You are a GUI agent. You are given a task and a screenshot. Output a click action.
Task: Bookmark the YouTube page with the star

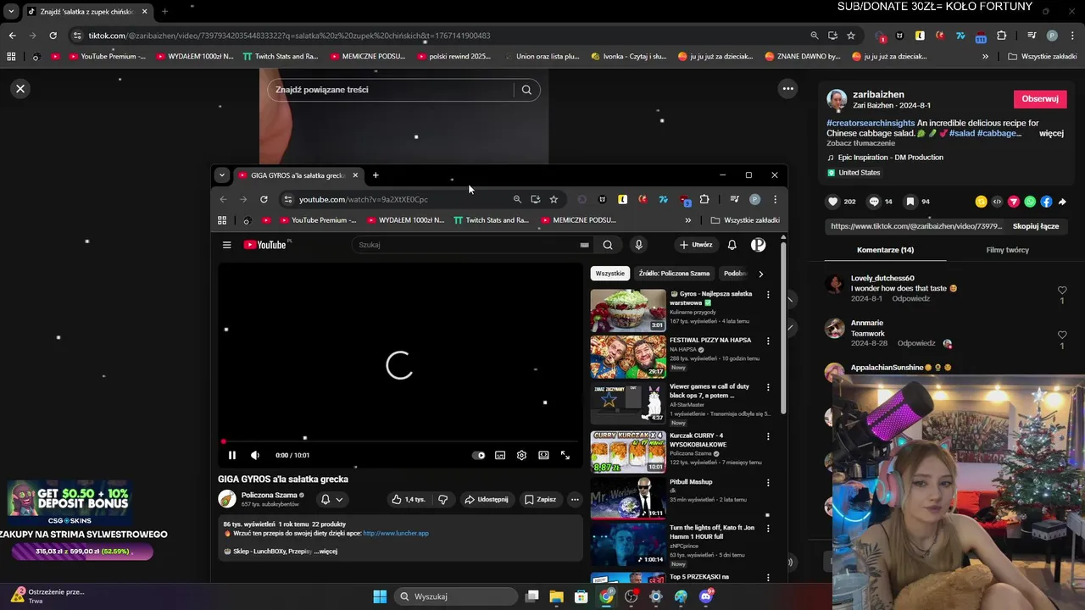[x=554, y=199]
